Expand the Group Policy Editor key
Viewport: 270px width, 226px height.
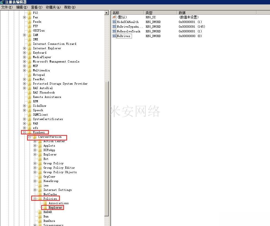pos(35,168)
